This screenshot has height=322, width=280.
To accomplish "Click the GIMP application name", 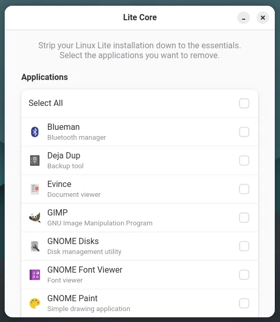I will pyautogui.click(x=58, y=213).
